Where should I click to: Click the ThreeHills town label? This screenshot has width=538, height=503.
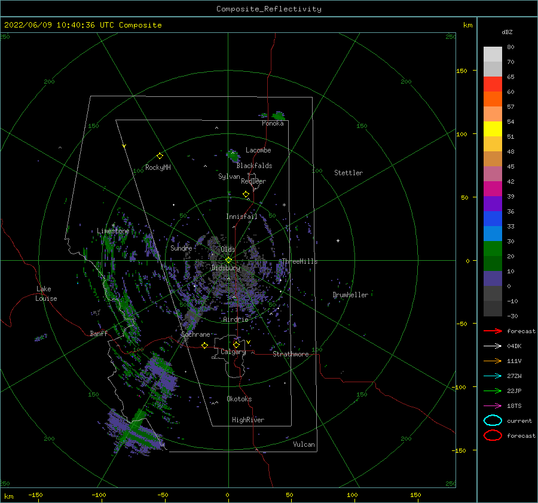(x=299, y=261)
